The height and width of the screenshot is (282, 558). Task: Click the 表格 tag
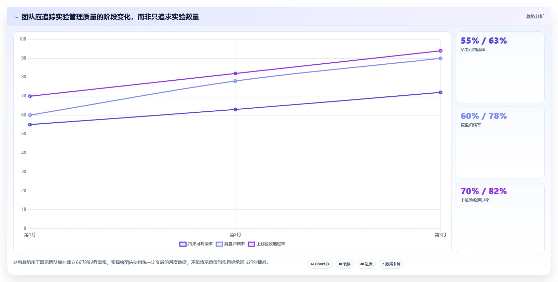[x=345, y=264]
